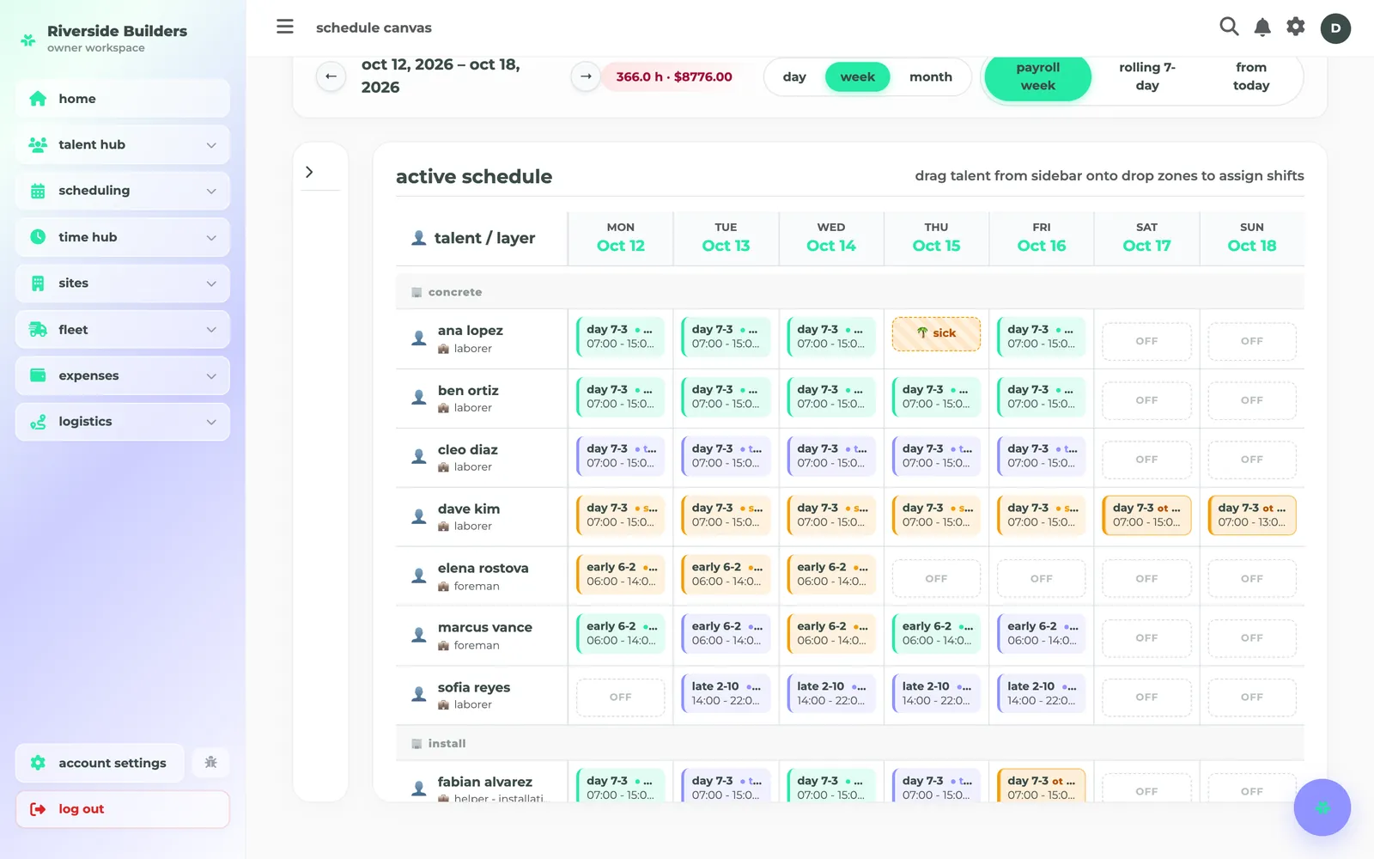
Task: Click the home sidebar icon
Action: (x=38, y=99)
